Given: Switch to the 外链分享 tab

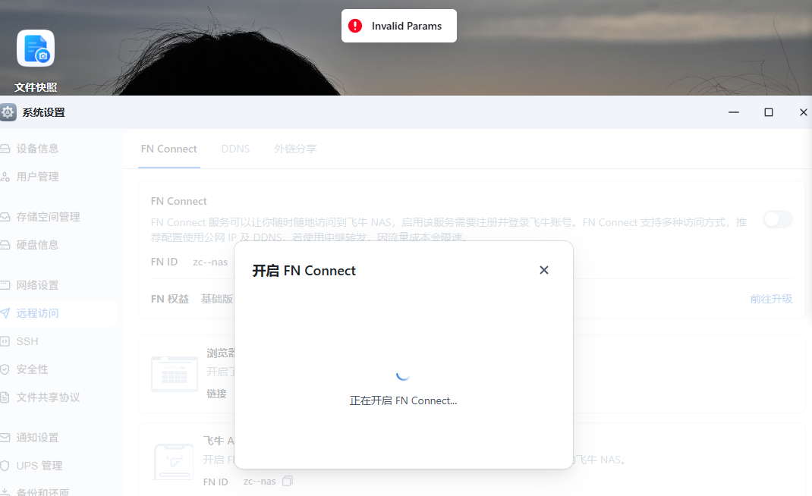Looking at the screenshot, I should [x=295, y=149].
